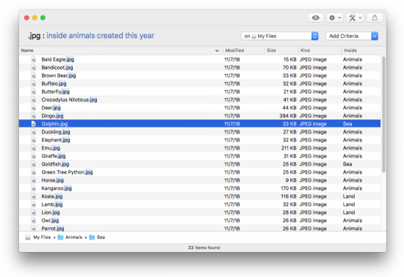Toggle the Quick Look eye button

pos(316,18)
